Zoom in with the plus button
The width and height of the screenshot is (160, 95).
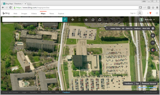pos(153,35)
